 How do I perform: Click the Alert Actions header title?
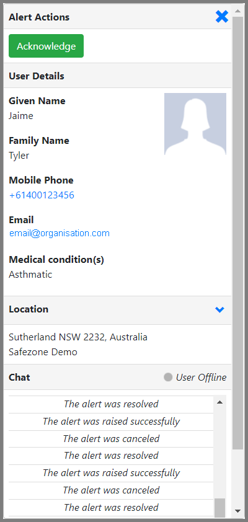click(39, 17)
